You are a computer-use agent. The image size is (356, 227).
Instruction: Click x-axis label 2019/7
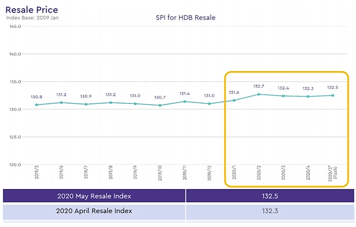pos(86,172)
